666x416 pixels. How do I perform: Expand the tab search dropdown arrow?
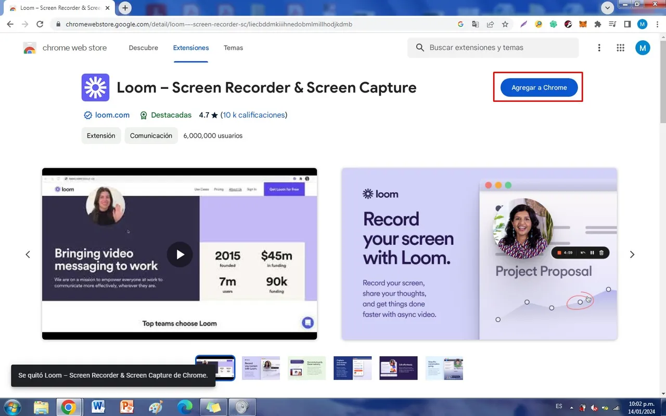607,8
